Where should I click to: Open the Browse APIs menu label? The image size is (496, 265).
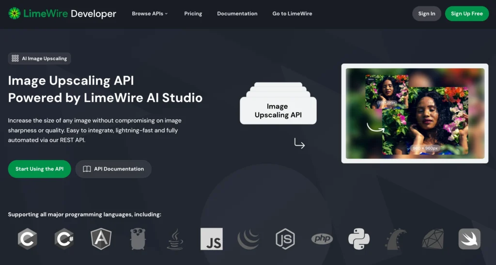click(147, 14)
